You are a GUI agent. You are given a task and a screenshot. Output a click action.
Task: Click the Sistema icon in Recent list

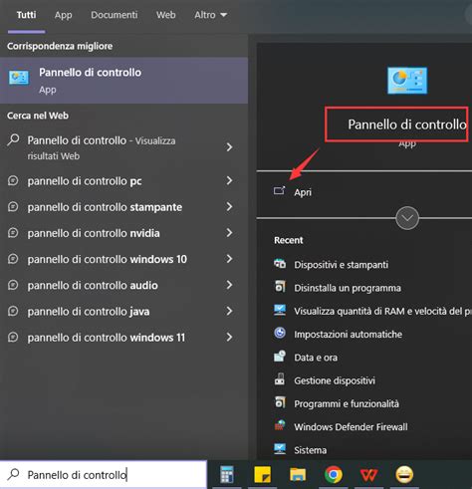pos(280,449)
